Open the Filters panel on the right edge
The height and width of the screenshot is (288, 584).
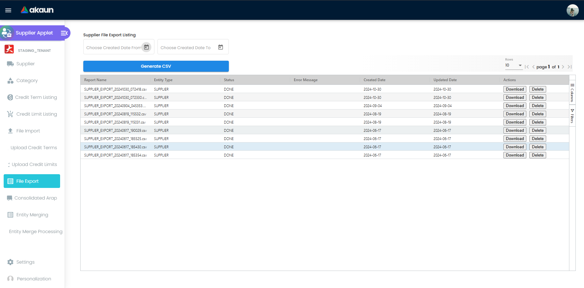(572, 116)
